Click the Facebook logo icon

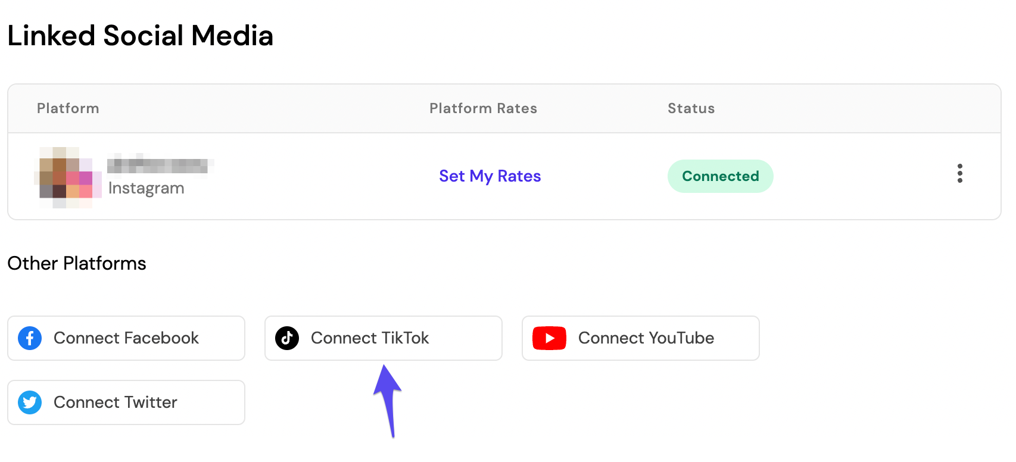coord(30,338)
